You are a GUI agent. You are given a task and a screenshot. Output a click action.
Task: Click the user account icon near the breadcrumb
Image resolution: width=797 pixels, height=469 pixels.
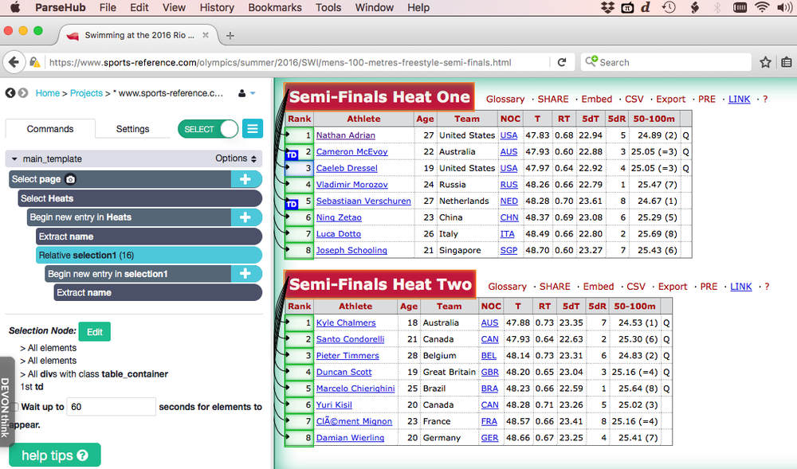240,92
